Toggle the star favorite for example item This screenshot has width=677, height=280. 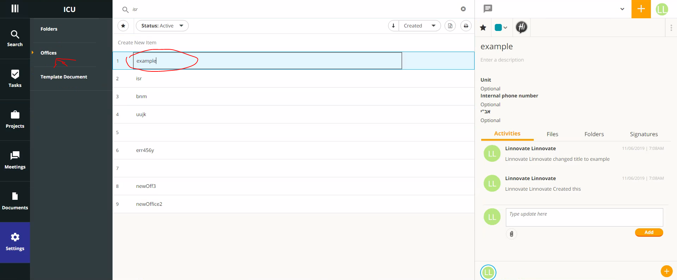pos(483,27)
